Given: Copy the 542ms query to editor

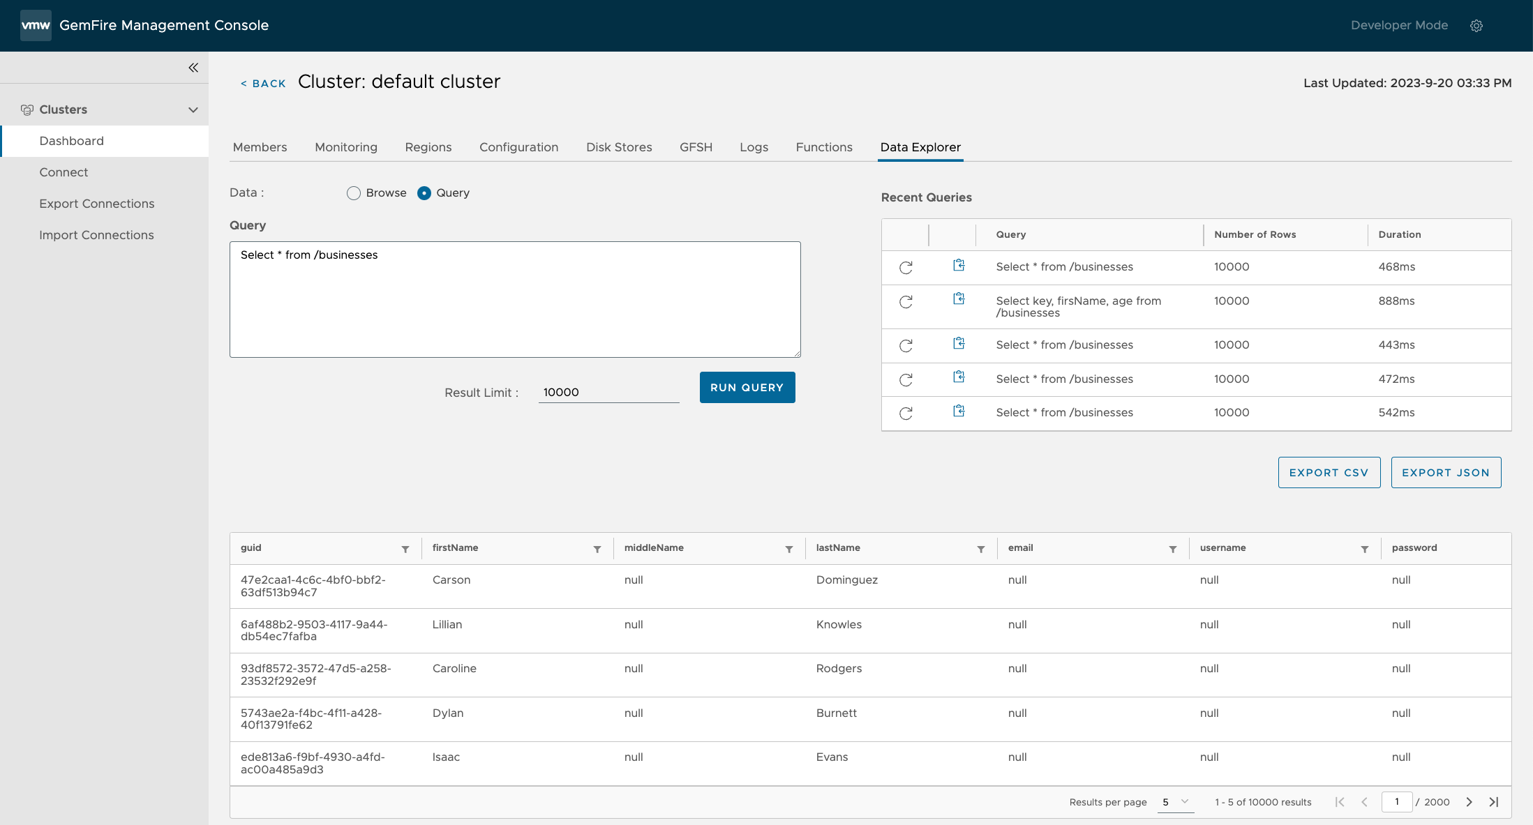Looking at the screenshot, I should (959, 411).
